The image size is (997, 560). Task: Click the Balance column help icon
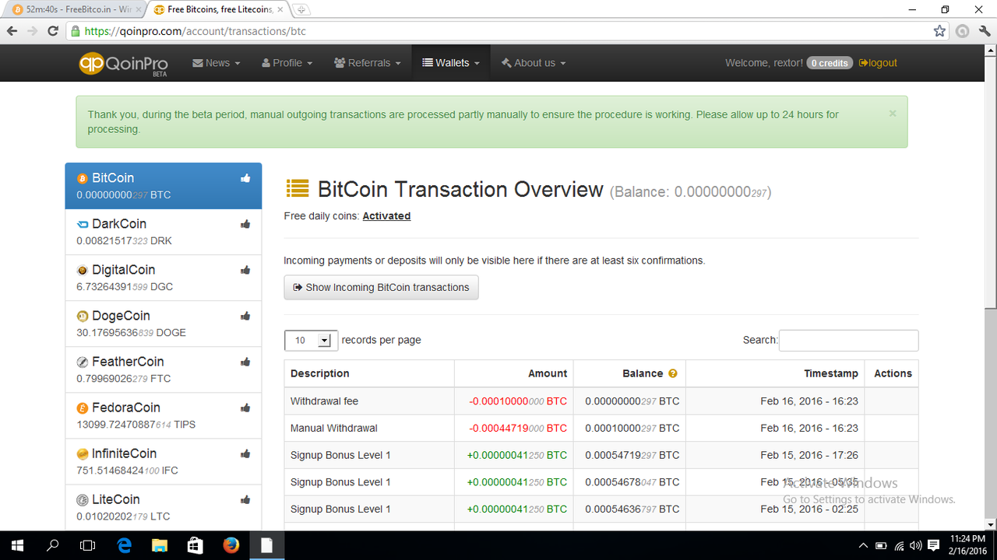(673, 373)
